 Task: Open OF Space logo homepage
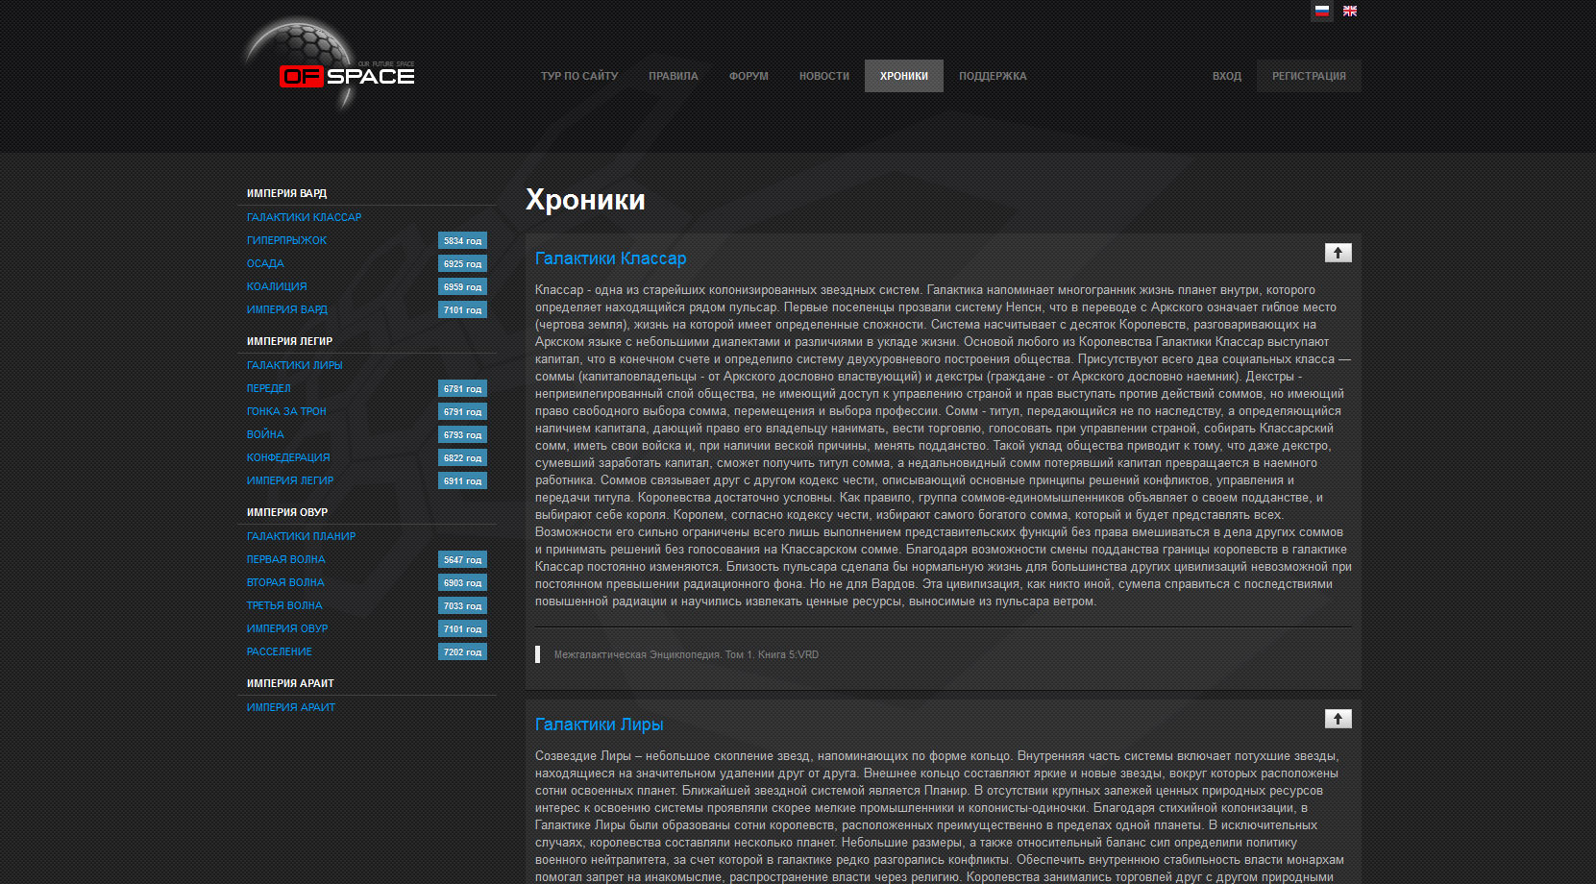click(329, 65)
